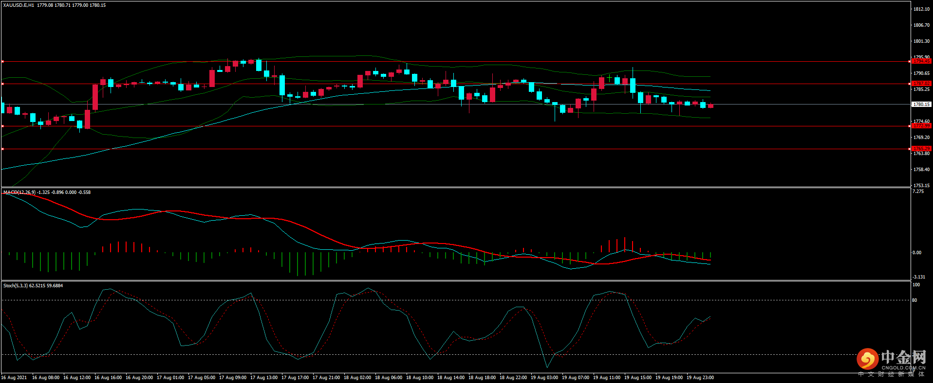The height and width of the screenshot is (383, 933).
Task: Click the 19 Aug 15:00 time label
Action: tap(638, 378)
